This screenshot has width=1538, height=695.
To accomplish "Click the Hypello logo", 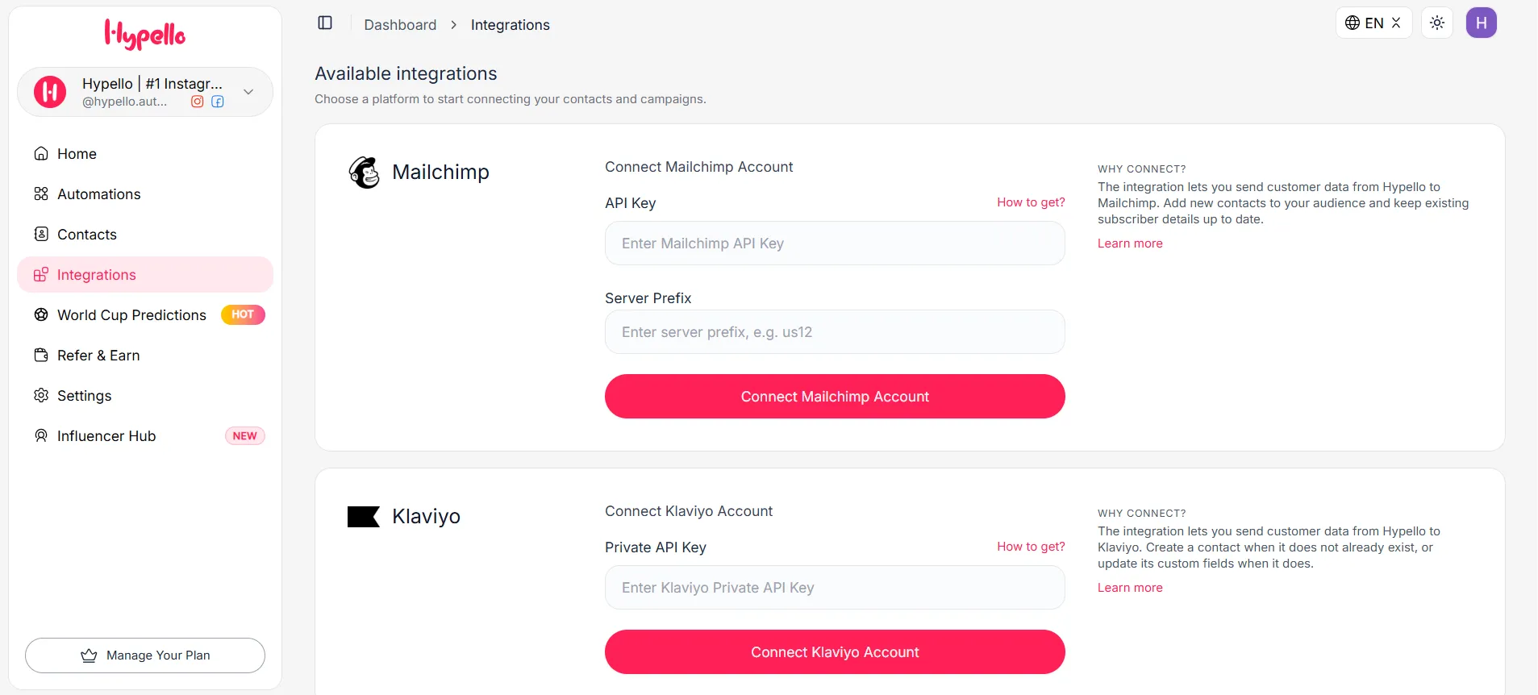I will 145,35.
